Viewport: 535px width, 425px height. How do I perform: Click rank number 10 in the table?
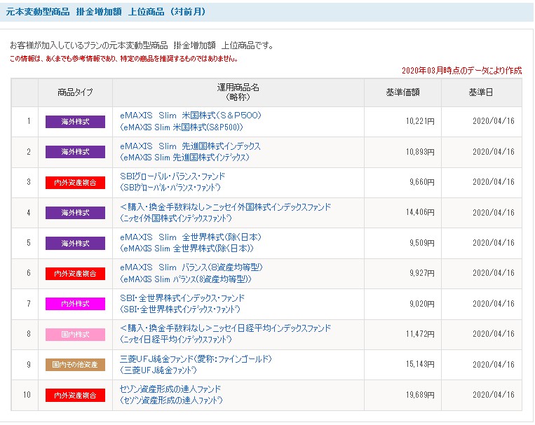pos(27,395)
